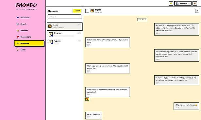The height and width of the screenshot is (120, 201).
Task: Go to Search in sidebar
Action: click(23, 24)
